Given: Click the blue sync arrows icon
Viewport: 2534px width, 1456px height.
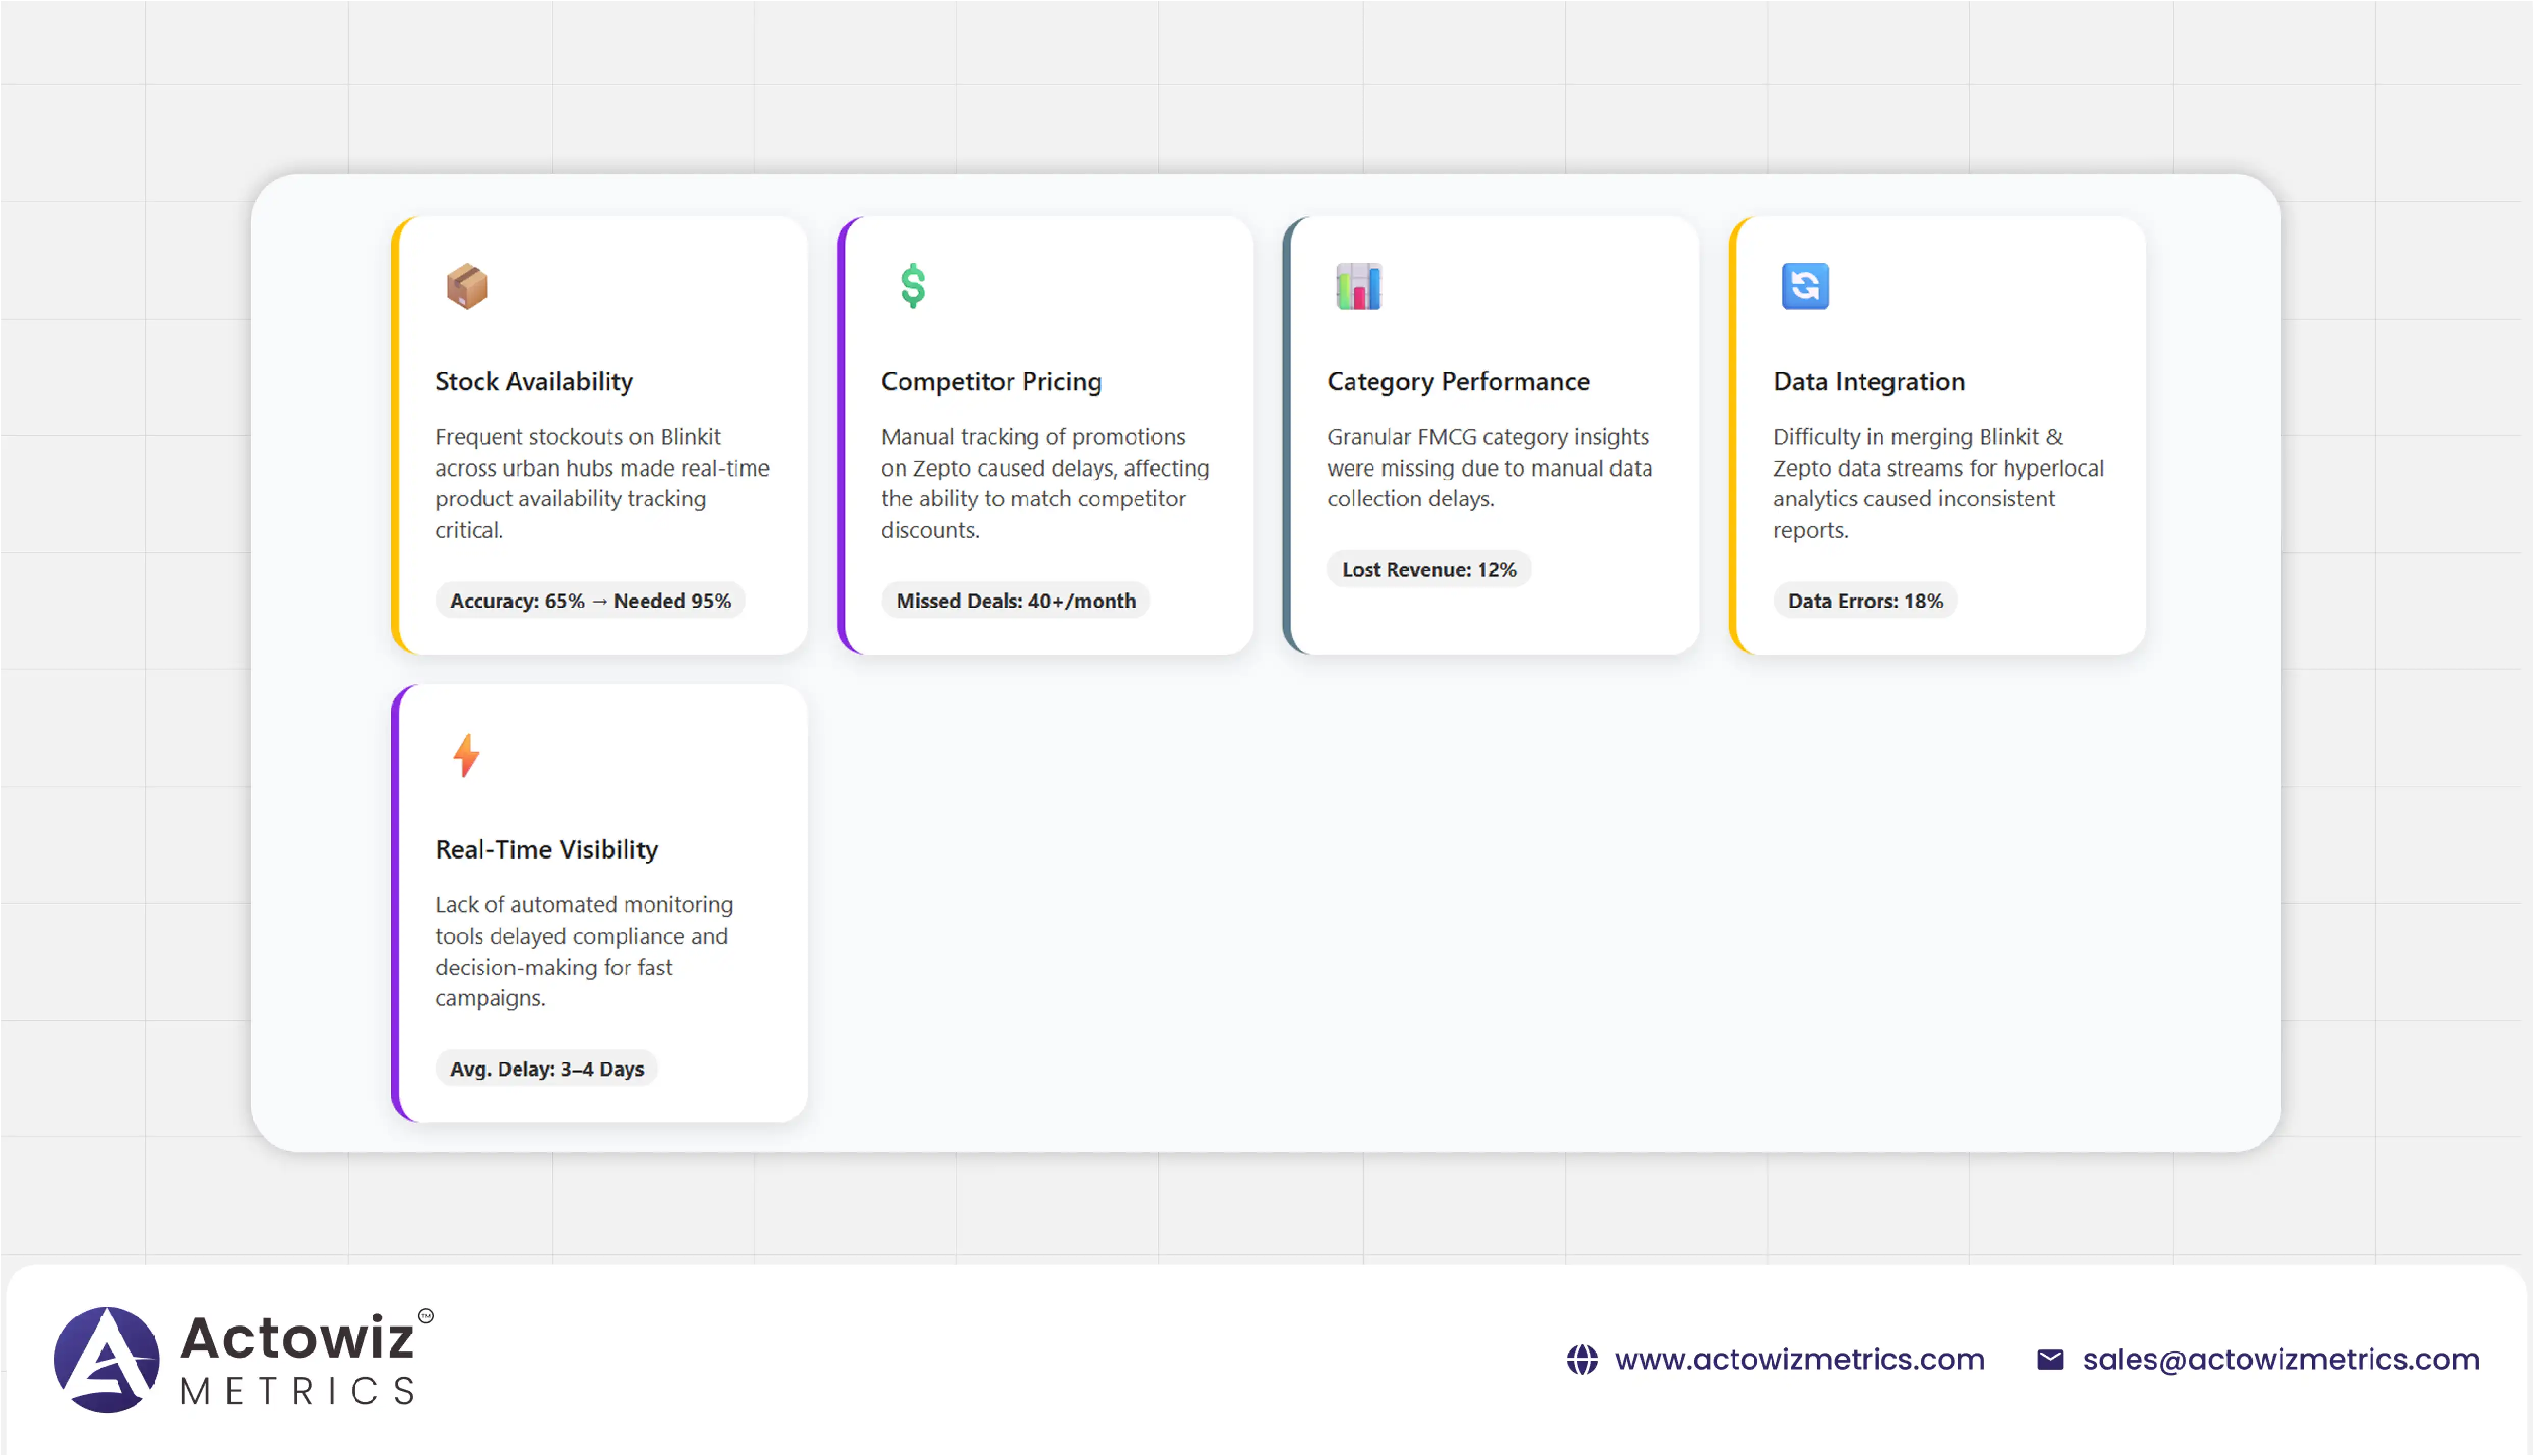Looking at the screenshot, I should pos(1804,286).
